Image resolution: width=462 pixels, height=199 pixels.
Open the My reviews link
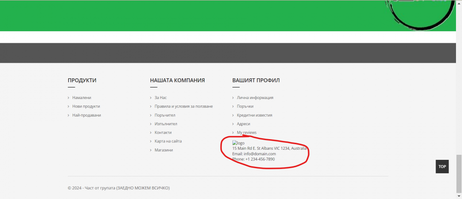[247, 133]
